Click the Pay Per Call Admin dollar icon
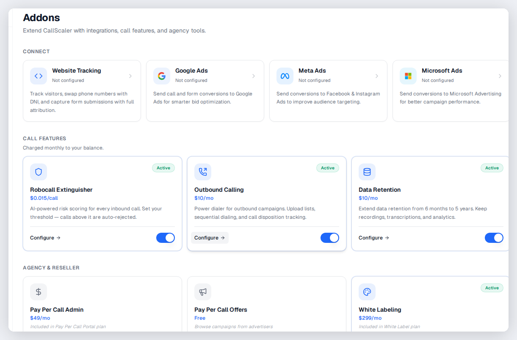 [39, 292]
